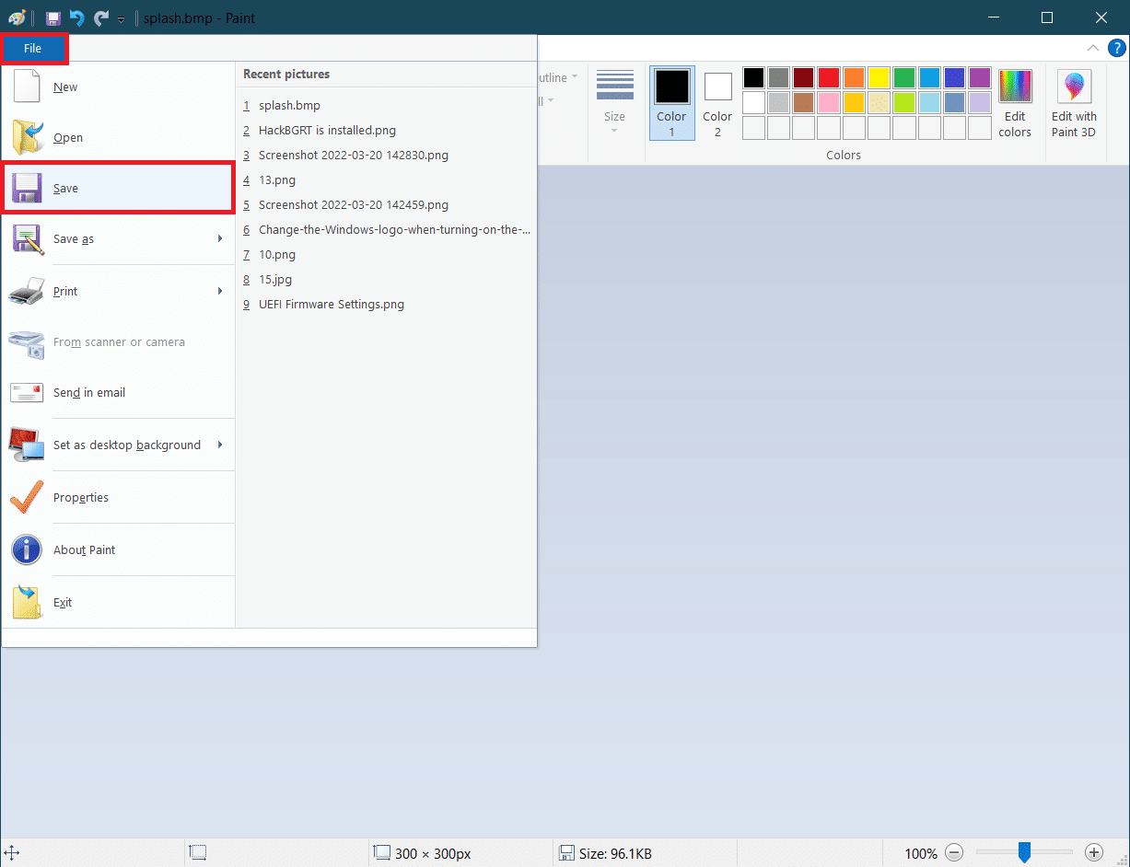
Task: Expand the Save as submenu arrow
Action: (x=221, y=239)
